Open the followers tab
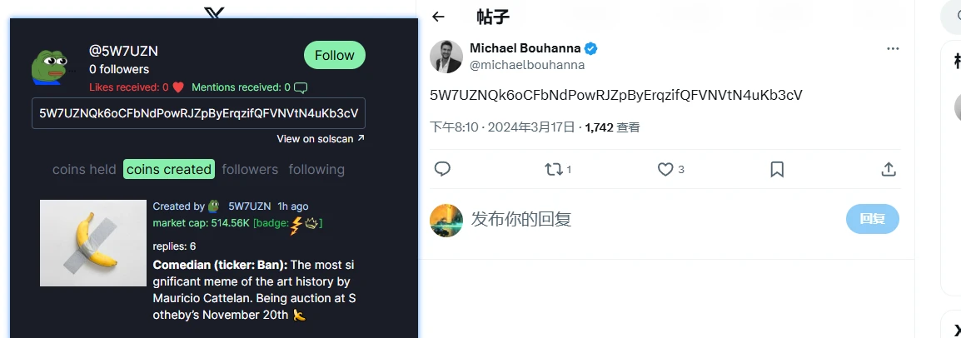This screenshot has height=338, width=961. point(250,169)
